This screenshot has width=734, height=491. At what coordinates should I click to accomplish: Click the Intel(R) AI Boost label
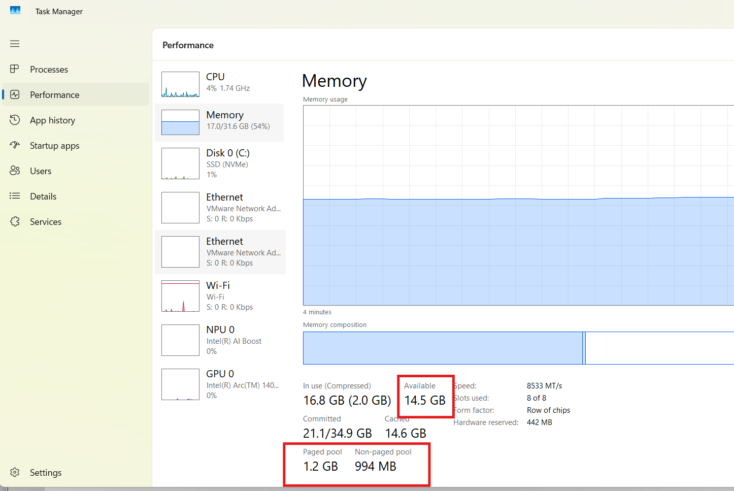tap(233, 341)
